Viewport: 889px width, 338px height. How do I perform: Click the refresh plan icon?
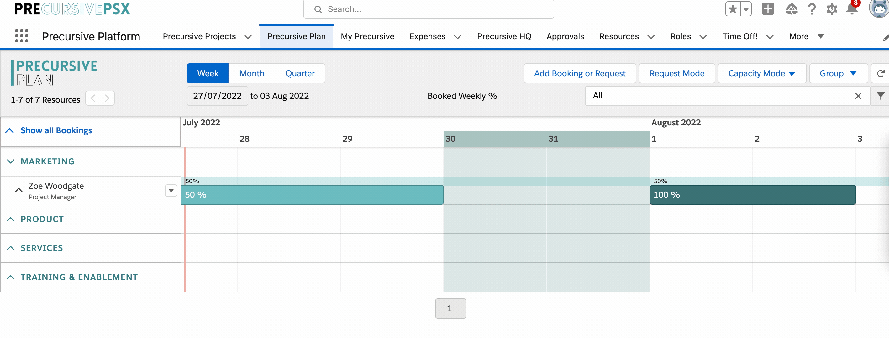click(880, 73)
